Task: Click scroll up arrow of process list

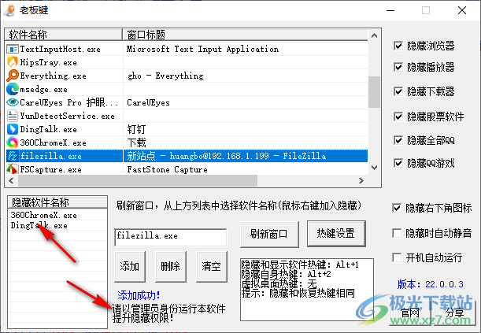Action: (374, 36)
